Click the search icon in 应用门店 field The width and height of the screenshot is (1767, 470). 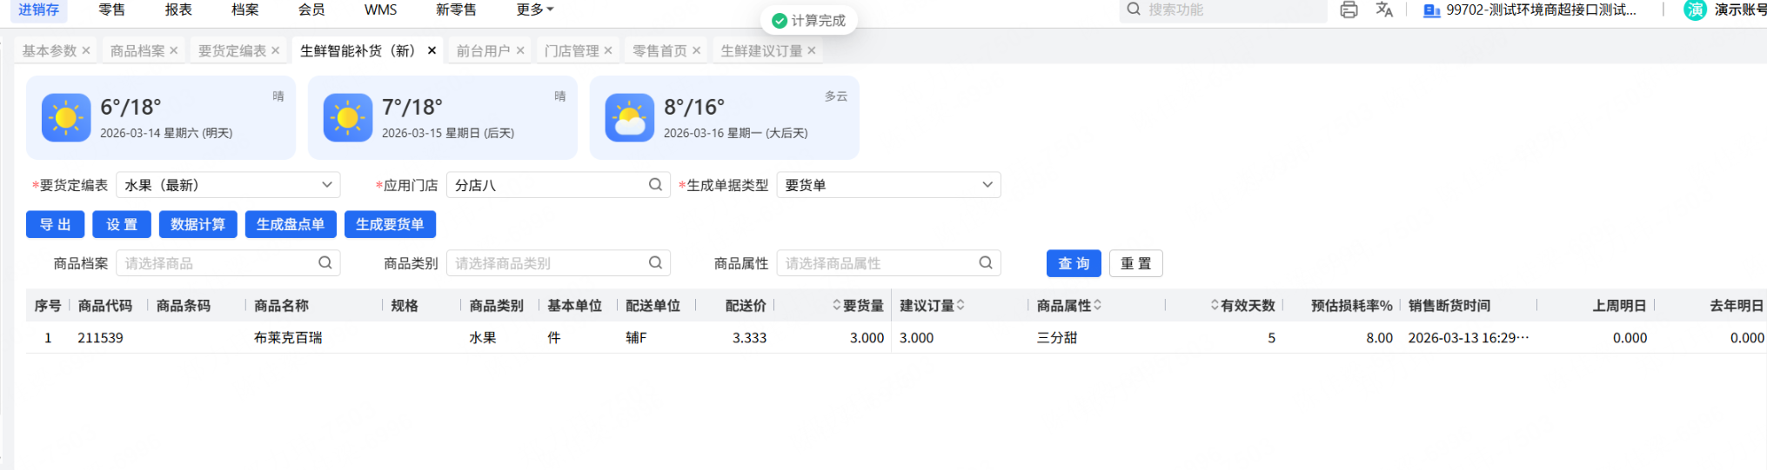point(655,185)
